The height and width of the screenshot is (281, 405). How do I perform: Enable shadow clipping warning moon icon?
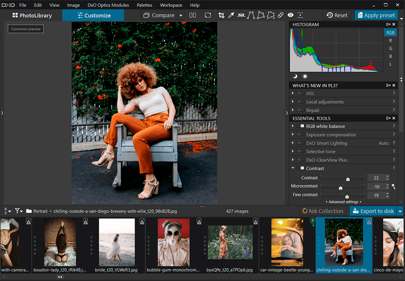point(294,76)
